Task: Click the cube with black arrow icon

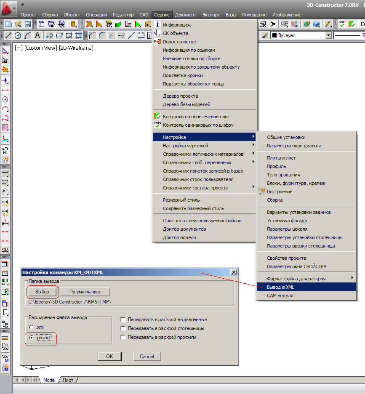Action: (x=61, y=24)
